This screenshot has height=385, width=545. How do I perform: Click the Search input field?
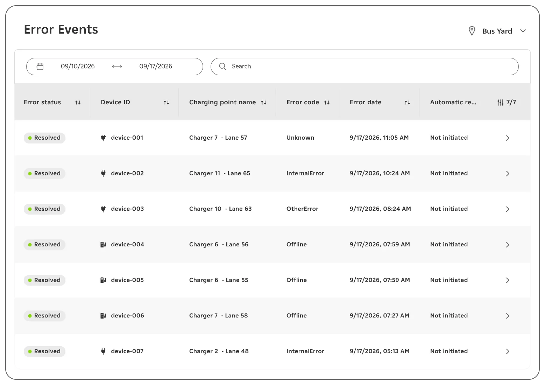coord(364,66)
